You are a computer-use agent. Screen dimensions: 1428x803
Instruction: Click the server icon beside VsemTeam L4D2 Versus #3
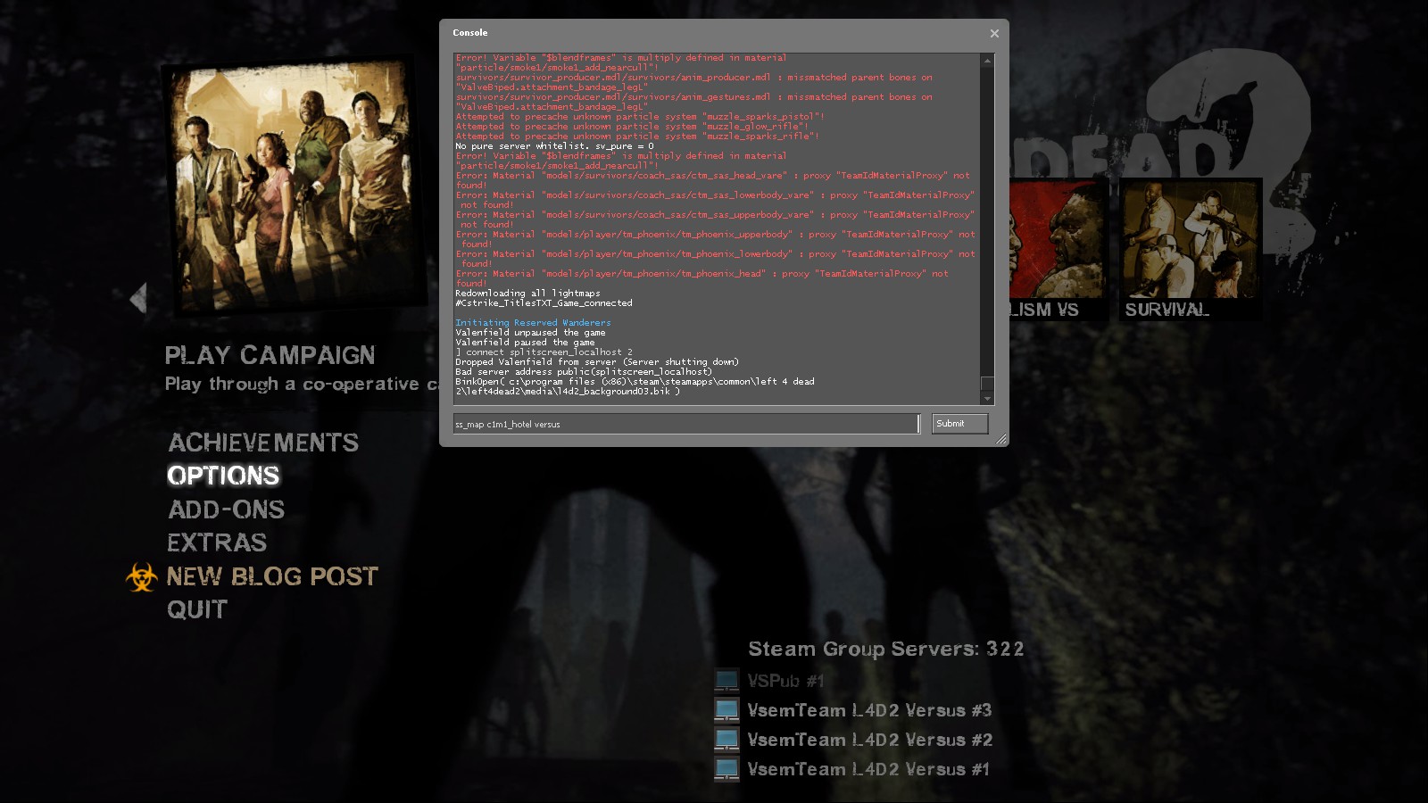pyautogui.click(x=726, y=710)
